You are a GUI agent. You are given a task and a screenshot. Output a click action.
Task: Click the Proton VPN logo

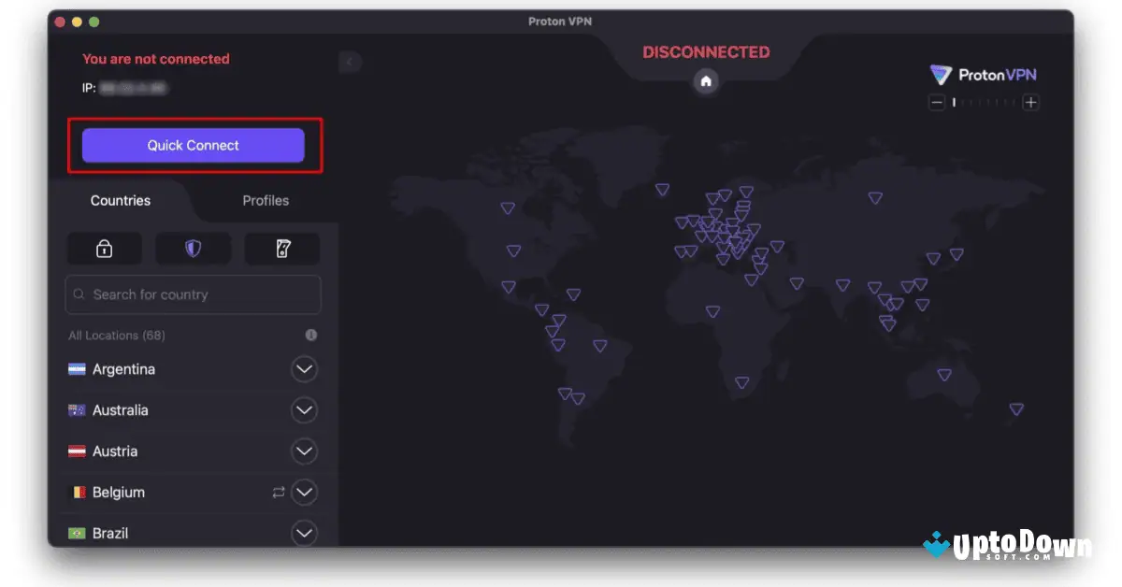pos(983,75)
